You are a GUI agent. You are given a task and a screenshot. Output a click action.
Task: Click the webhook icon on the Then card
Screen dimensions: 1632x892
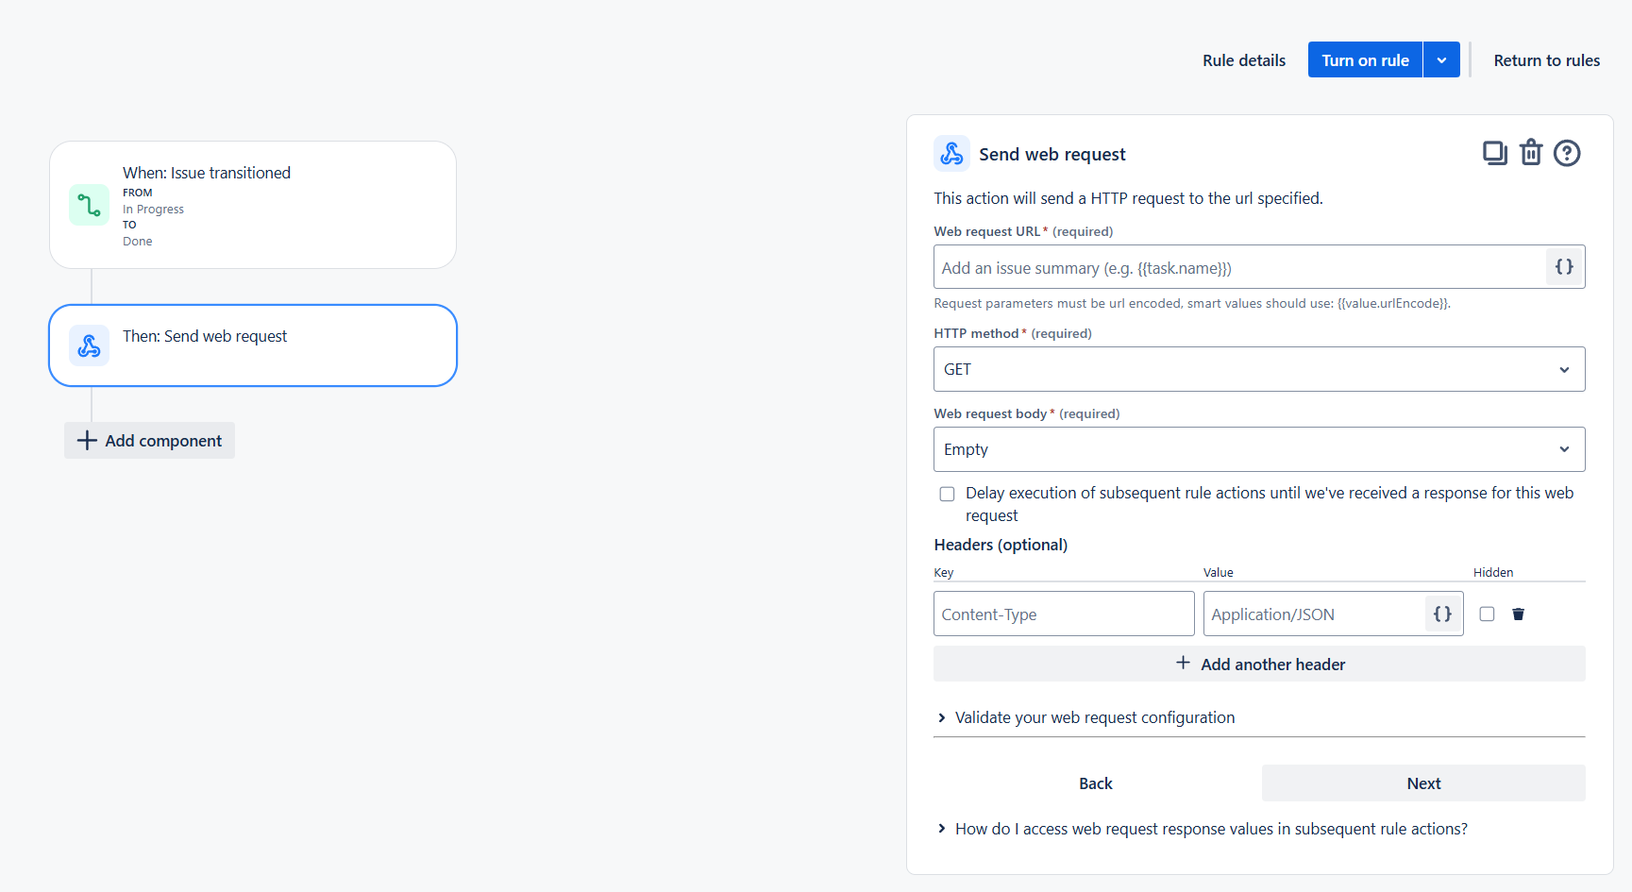[89, 345]
